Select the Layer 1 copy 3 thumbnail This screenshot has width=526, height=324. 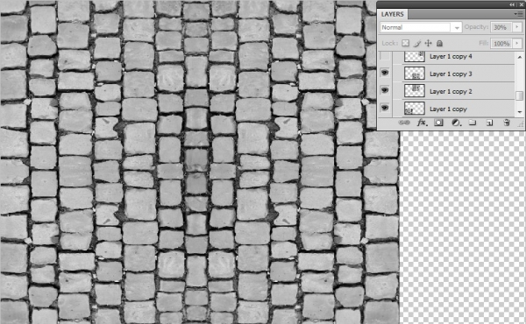tap(415, 73)
